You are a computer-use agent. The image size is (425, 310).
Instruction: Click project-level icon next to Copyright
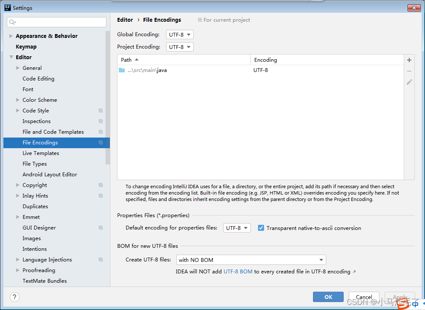101,185
